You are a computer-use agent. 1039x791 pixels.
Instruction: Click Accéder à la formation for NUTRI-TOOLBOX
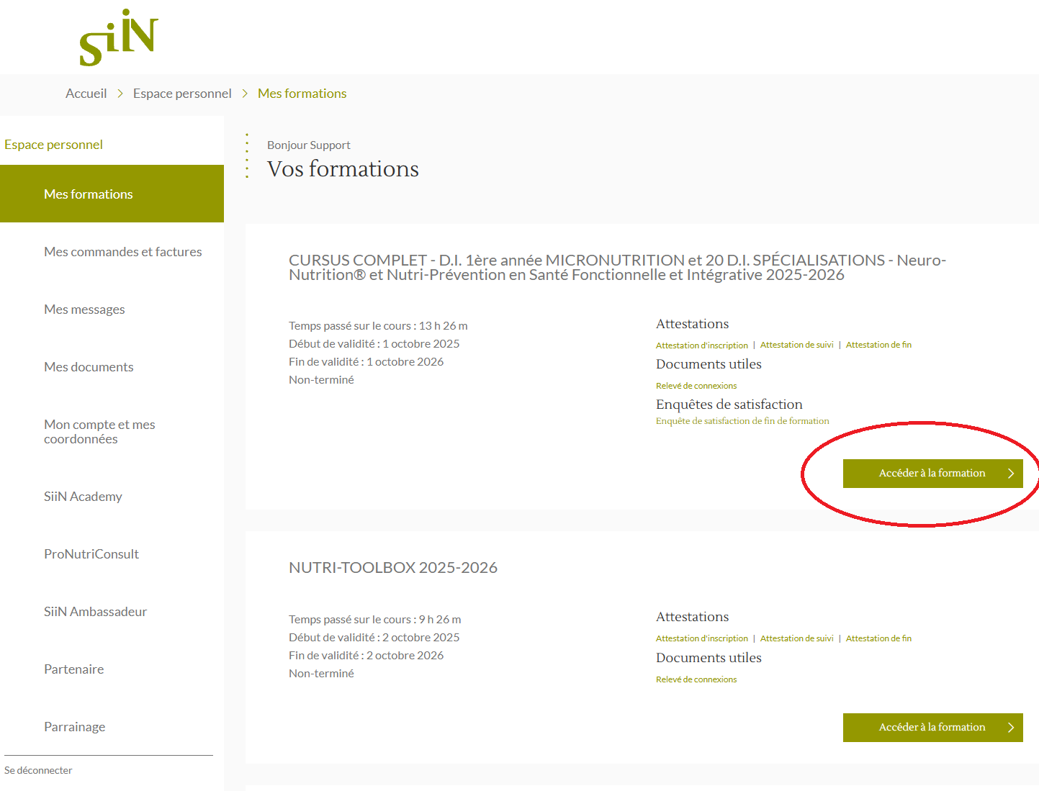point(933,728)
